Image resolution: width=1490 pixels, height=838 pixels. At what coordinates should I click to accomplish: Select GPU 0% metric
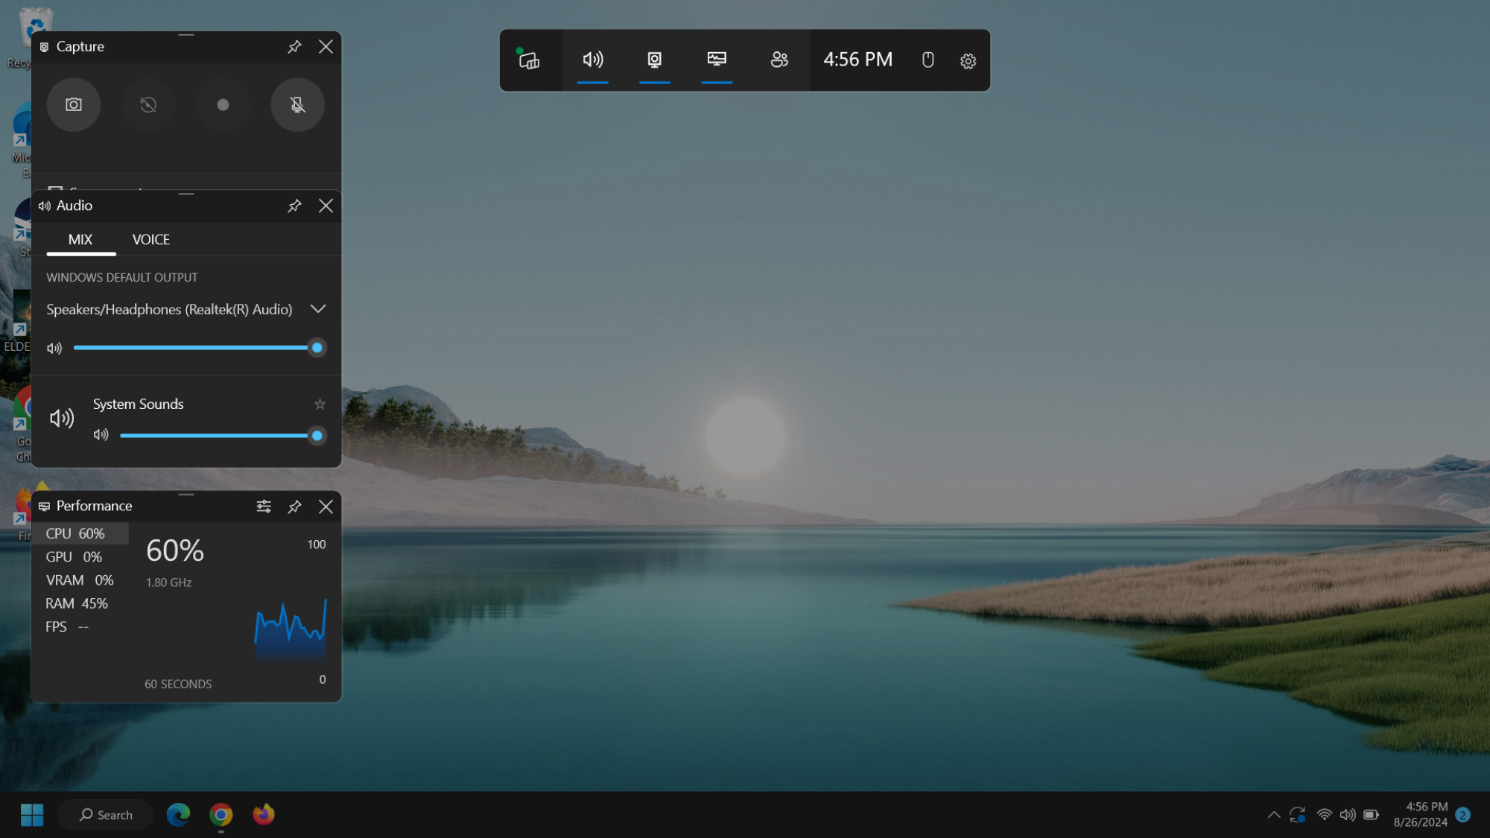click(74, 557)
